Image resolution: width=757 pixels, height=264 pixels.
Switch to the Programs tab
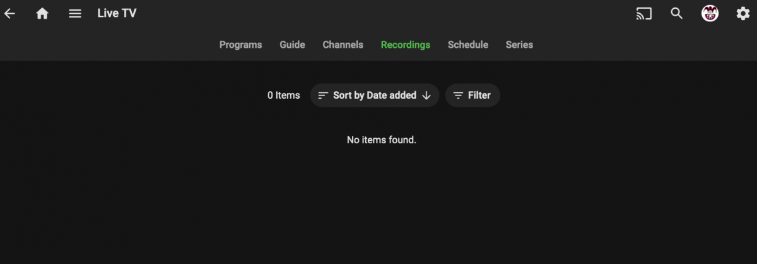pos(240,45)
